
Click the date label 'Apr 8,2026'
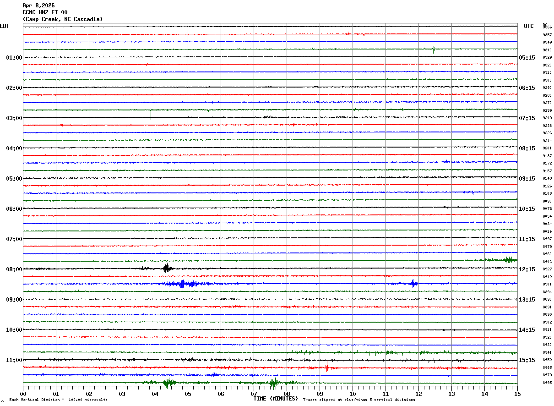click(38, 5)
